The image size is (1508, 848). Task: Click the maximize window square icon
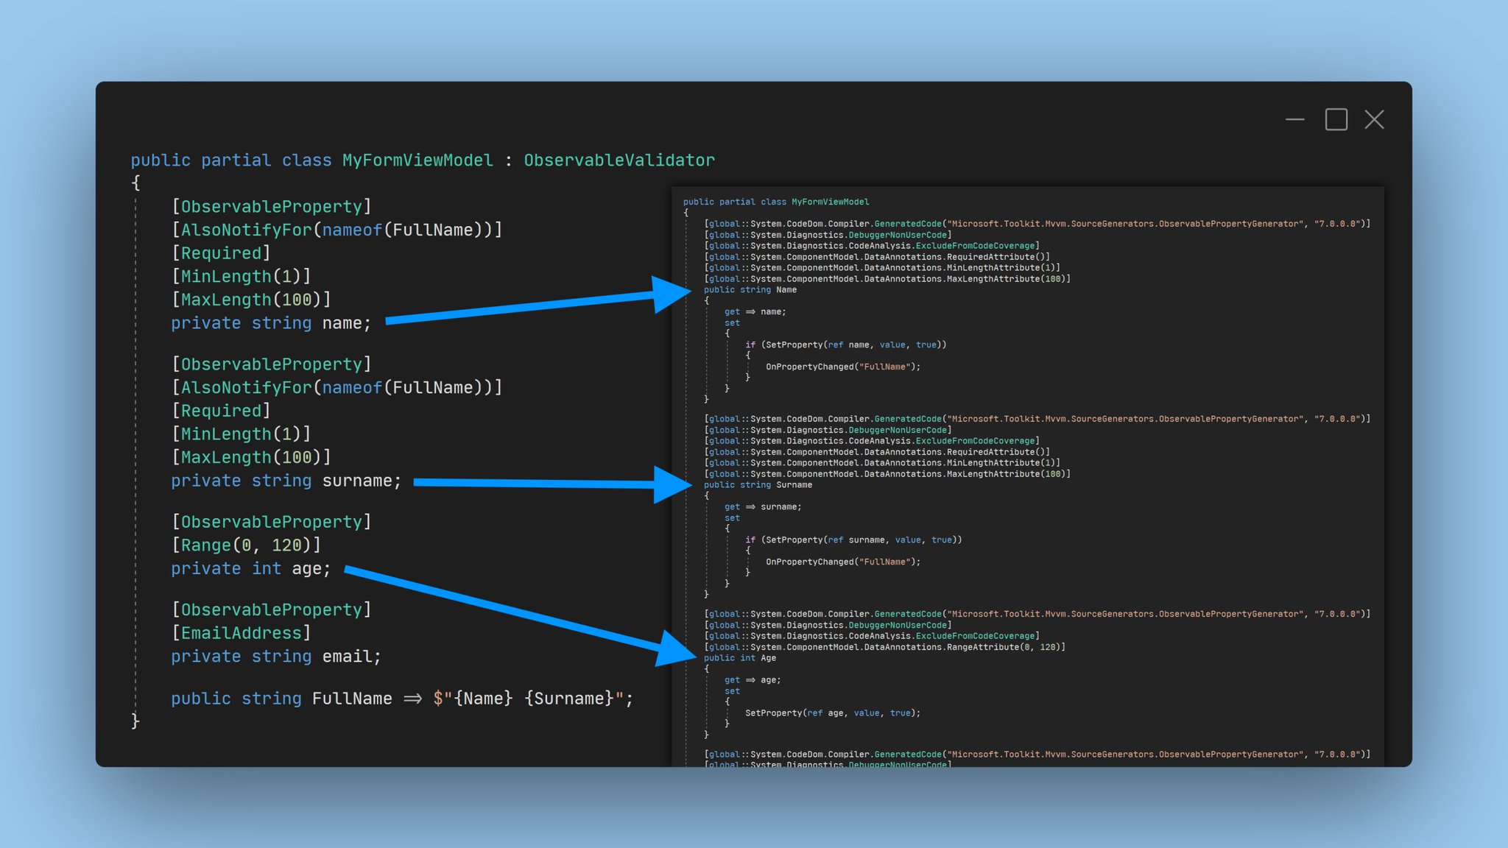(1336, 119)
